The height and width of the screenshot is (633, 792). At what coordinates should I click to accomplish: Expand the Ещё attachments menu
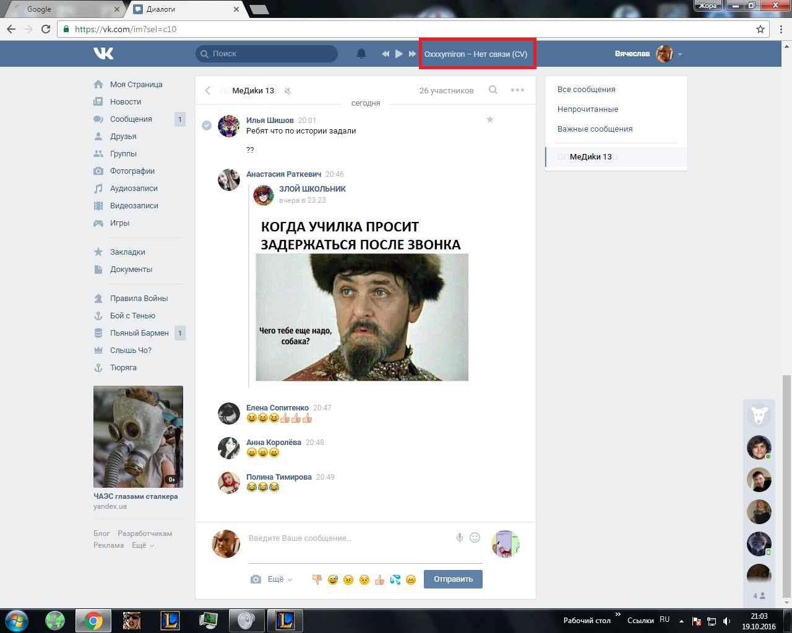(280, 579)
